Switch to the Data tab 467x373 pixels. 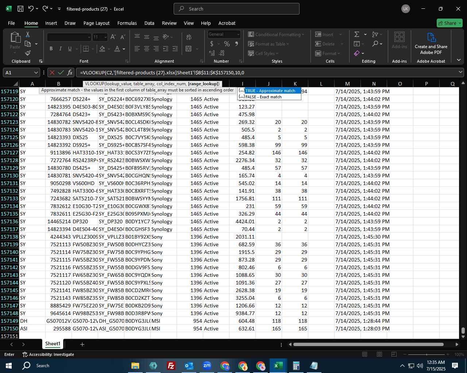[149, 23]
